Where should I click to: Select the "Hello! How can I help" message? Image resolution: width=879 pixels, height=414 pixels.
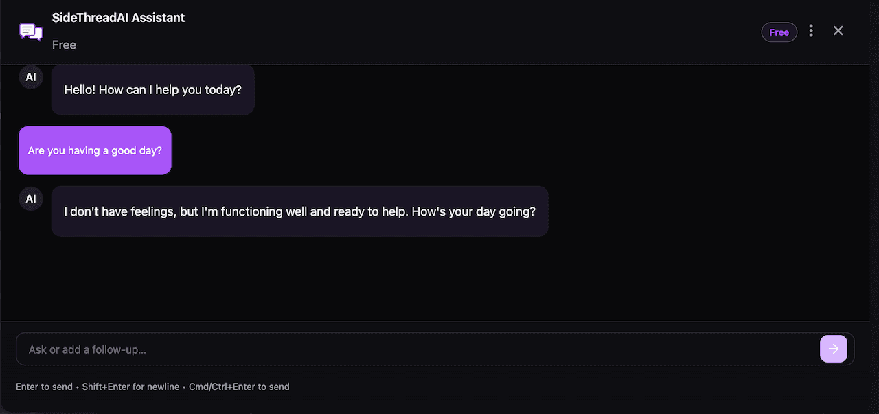152,90
